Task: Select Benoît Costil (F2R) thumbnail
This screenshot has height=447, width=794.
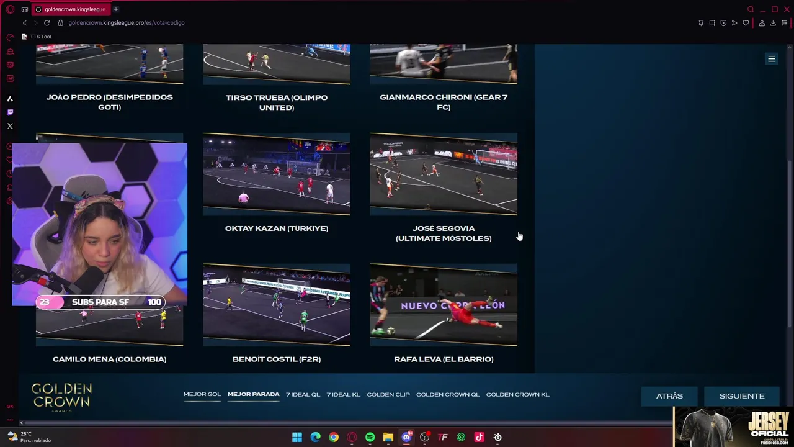Action: tap(277, 305)
